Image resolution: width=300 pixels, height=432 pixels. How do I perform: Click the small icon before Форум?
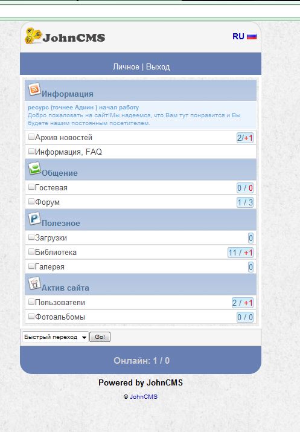[31, 201]
